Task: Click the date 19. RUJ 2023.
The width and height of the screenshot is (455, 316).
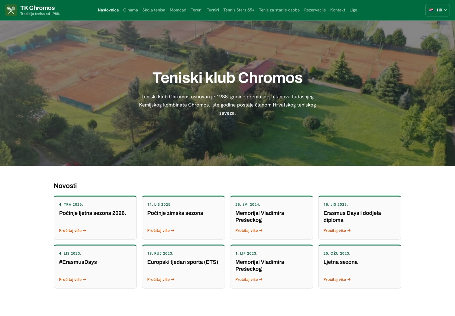Action: pyautogui.click(x=160, y=253)
